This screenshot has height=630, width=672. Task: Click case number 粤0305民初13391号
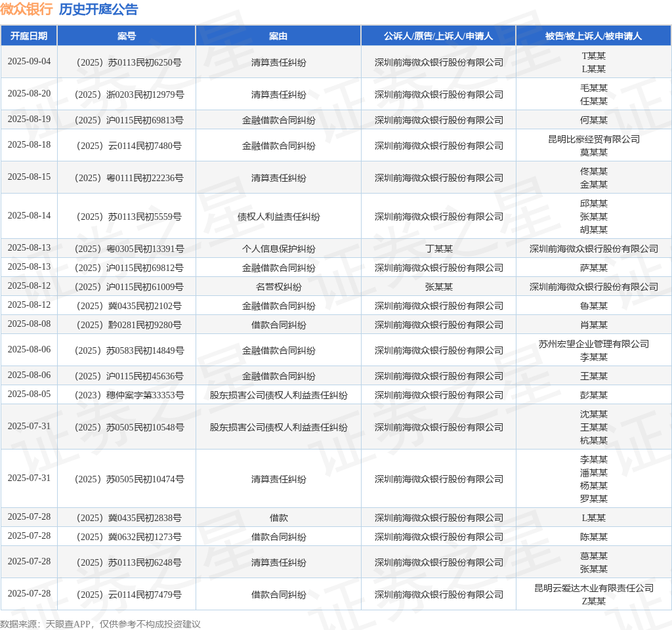point(129,249)
